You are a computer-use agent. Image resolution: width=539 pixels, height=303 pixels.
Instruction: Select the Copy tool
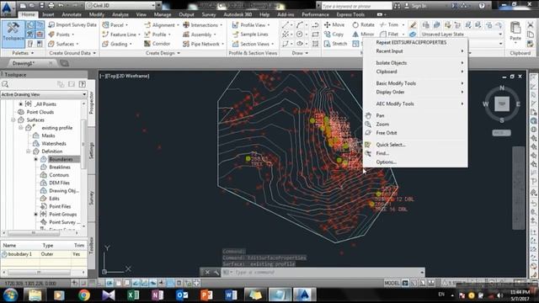pos(334,35)
